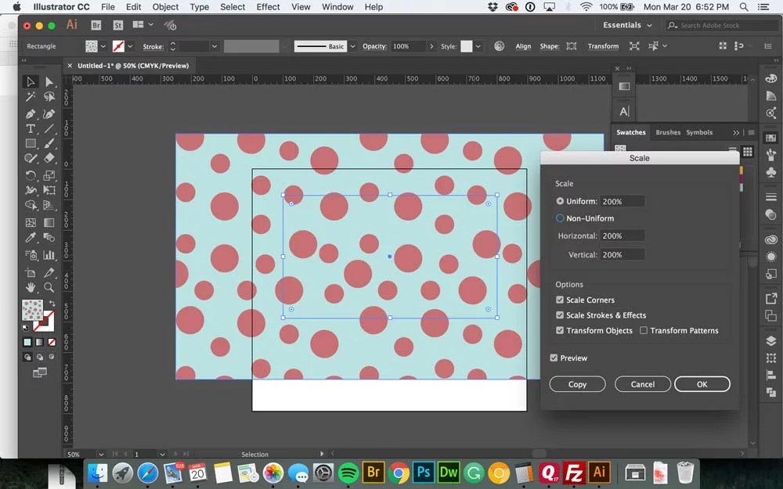
Task: Select the Gradient tool in the toolbar
Action: pos(49,221)
